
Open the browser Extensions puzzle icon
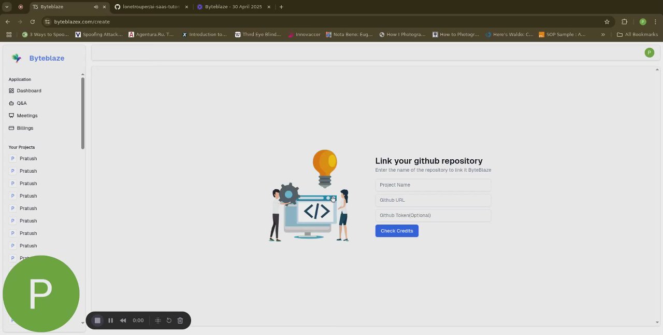(624, 22)
